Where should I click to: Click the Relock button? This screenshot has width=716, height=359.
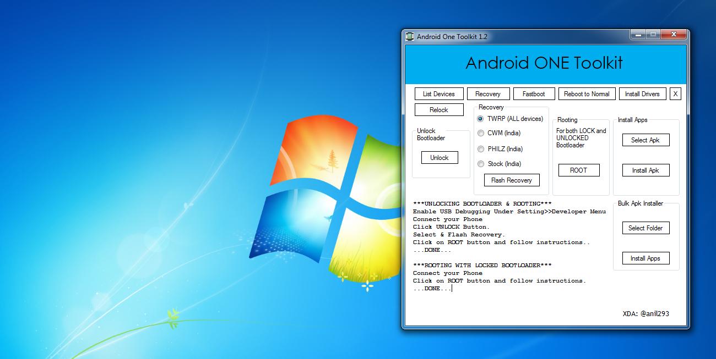coord(439,110)
